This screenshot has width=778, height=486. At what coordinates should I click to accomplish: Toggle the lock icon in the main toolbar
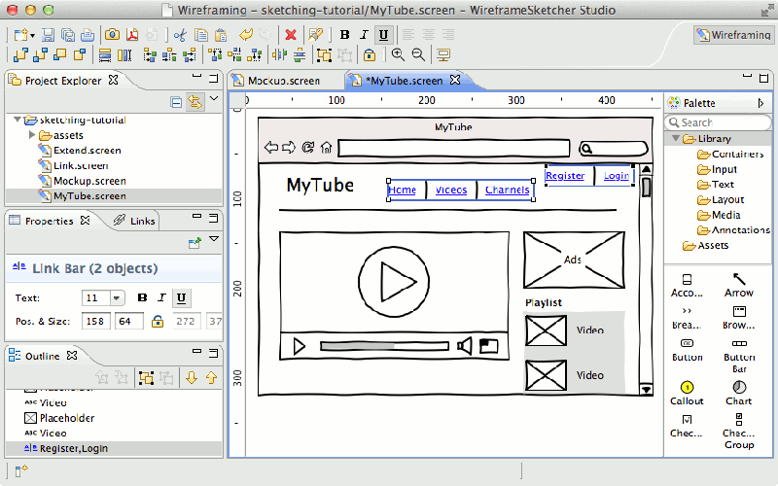pos(370,55)
